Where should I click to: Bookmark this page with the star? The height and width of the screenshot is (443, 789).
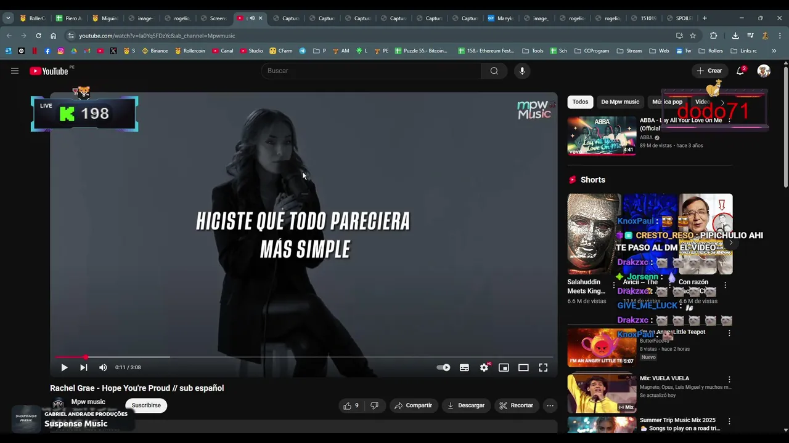[693, 36]
